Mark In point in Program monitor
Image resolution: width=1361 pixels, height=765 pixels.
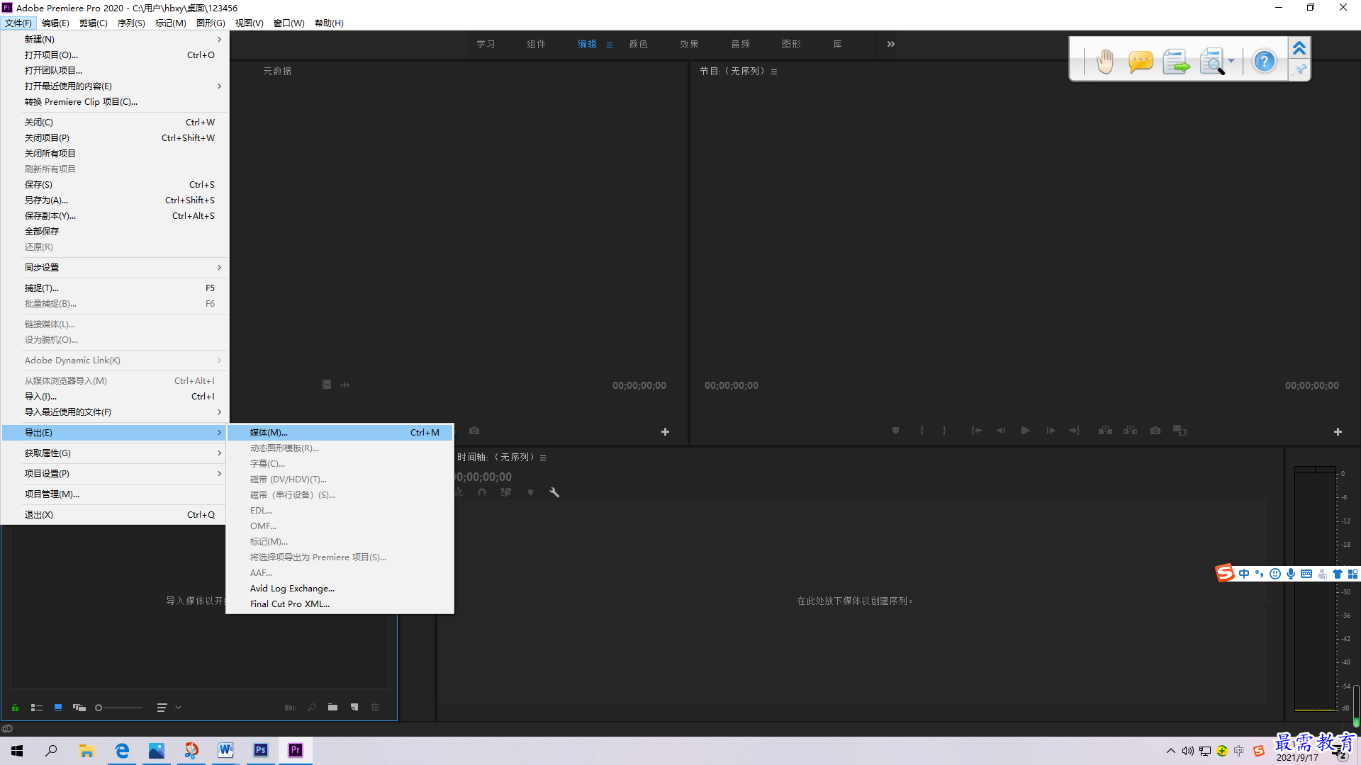(x=922, y=431)
